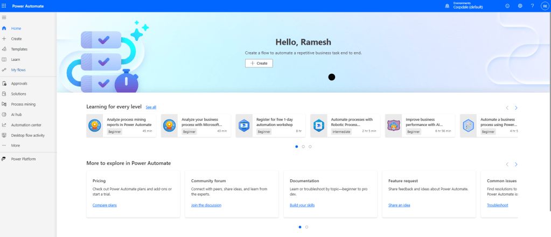Image resolution: width=551 pixels, height=237 pixels.
Task: Select third pagination dot under learning cards
Action: (x=310, y=147)
